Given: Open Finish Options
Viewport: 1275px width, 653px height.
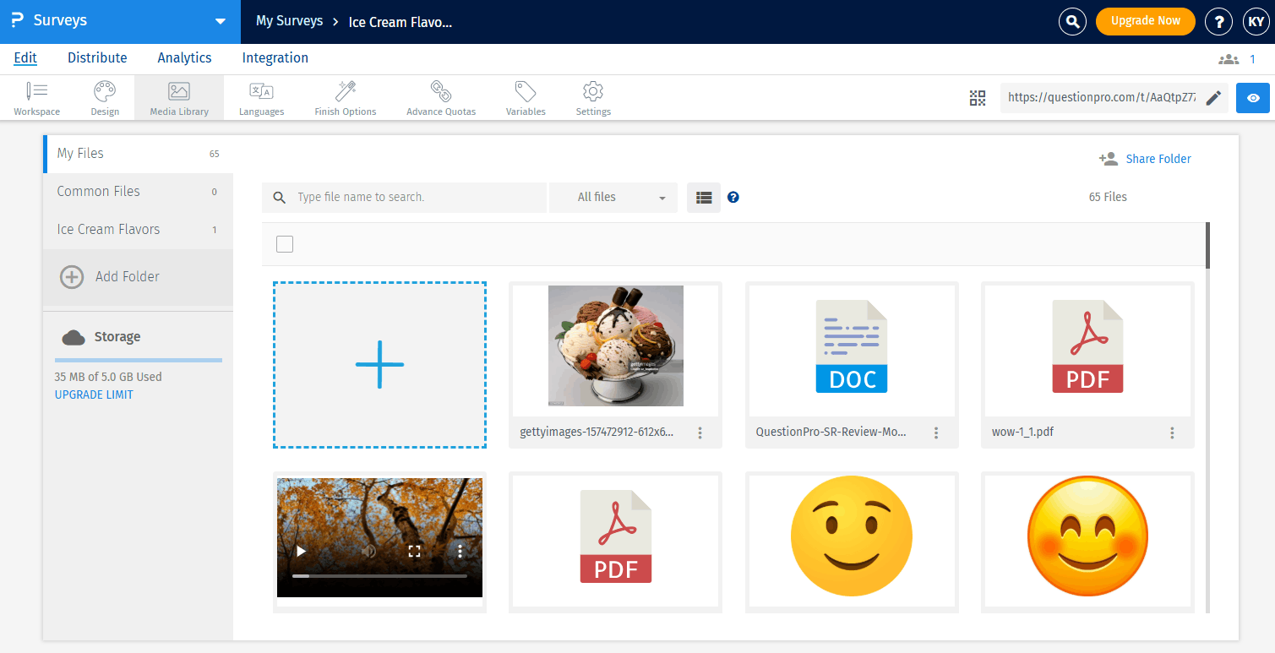Looking at the screenshot, I should pyautogui.click(x=345, y=97).
